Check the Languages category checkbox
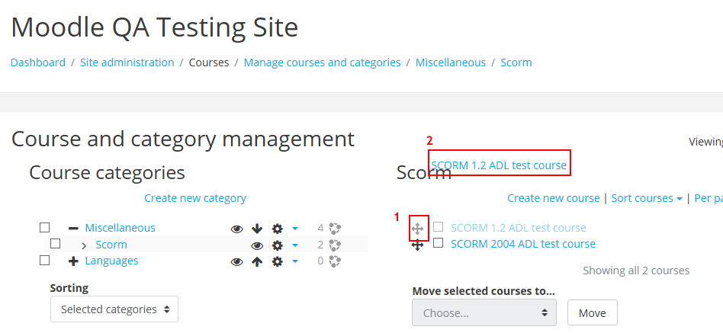This screenshot has width=723, height=333. pos(44,261)
